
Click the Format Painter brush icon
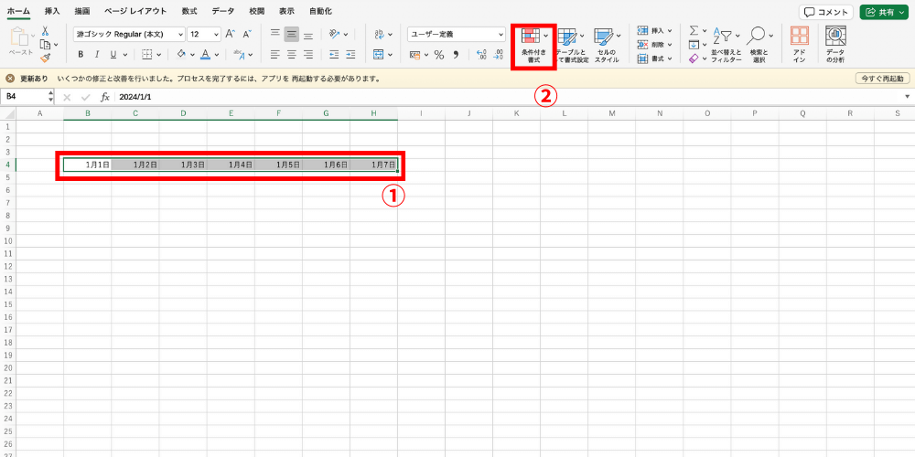tap(45, 57)
